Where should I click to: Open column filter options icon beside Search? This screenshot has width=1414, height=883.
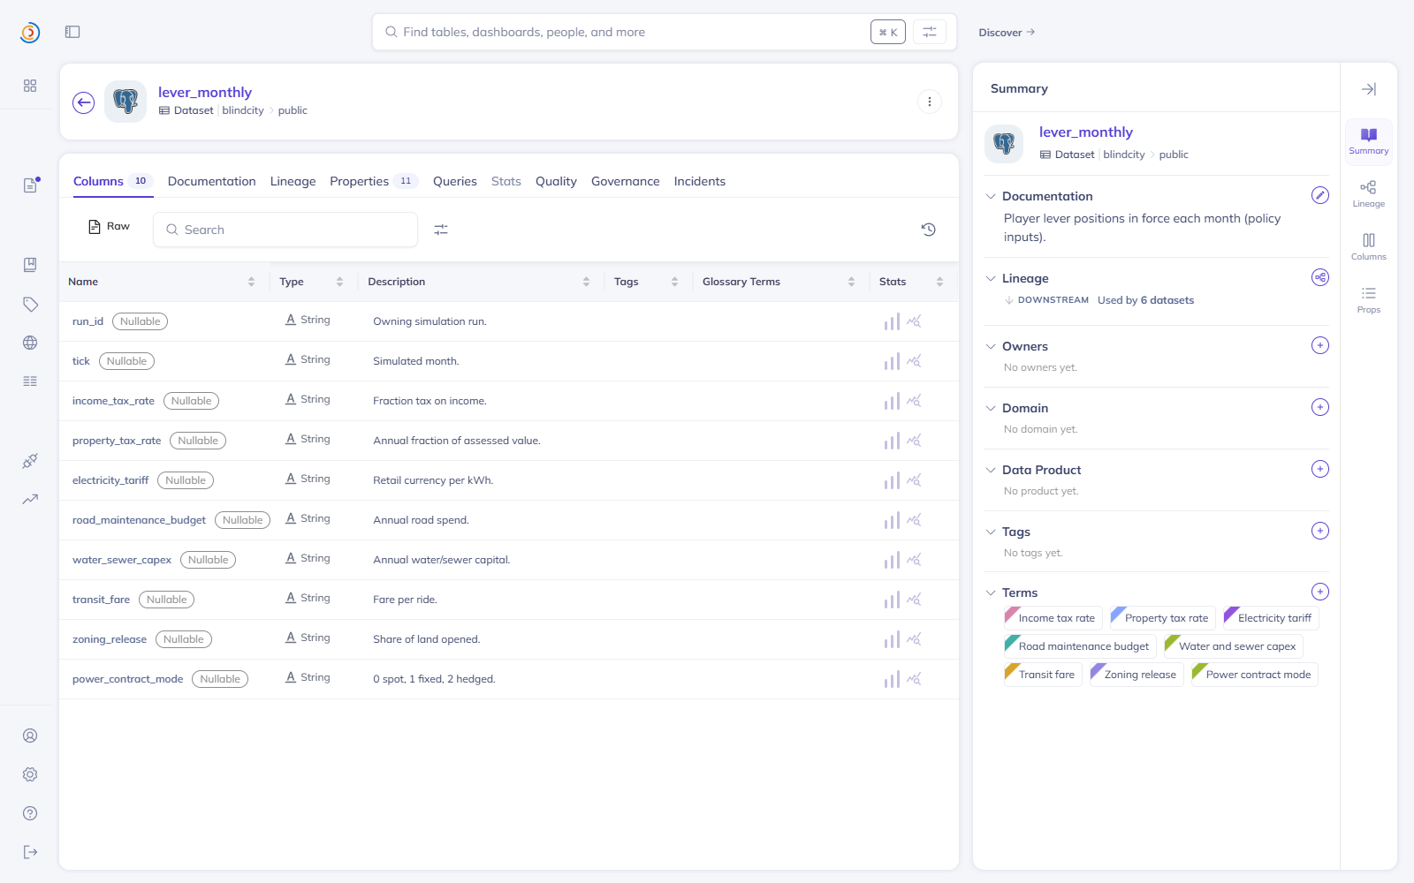441,230
